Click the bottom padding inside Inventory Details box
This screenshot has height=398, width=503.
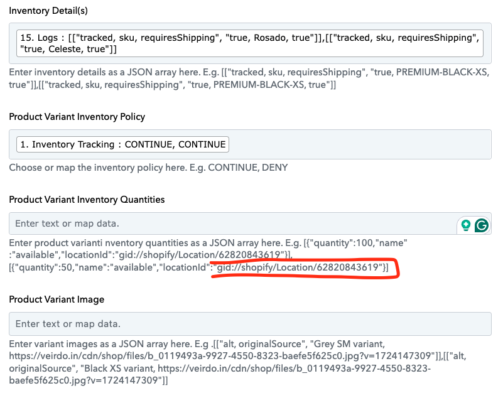pos(250,60)
